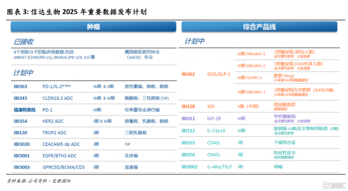Click the 已接收 section heading
Viewport: 348px width, 191px height.
(24, 42)
